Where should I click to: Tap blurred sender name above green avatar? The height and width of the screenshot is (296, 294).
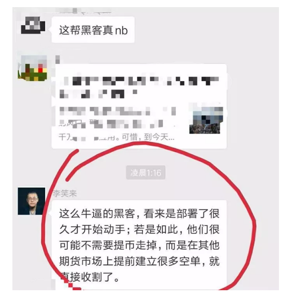pos(58,60)
